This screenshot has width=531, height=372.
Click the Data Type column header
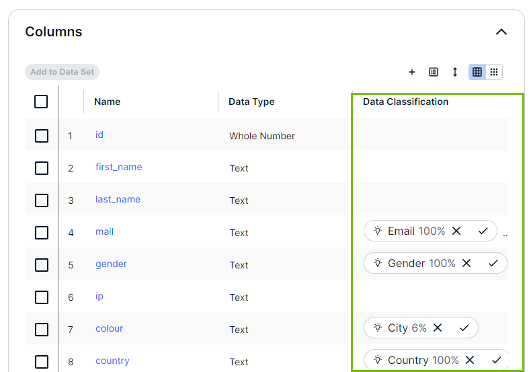[x=251, y=102]
